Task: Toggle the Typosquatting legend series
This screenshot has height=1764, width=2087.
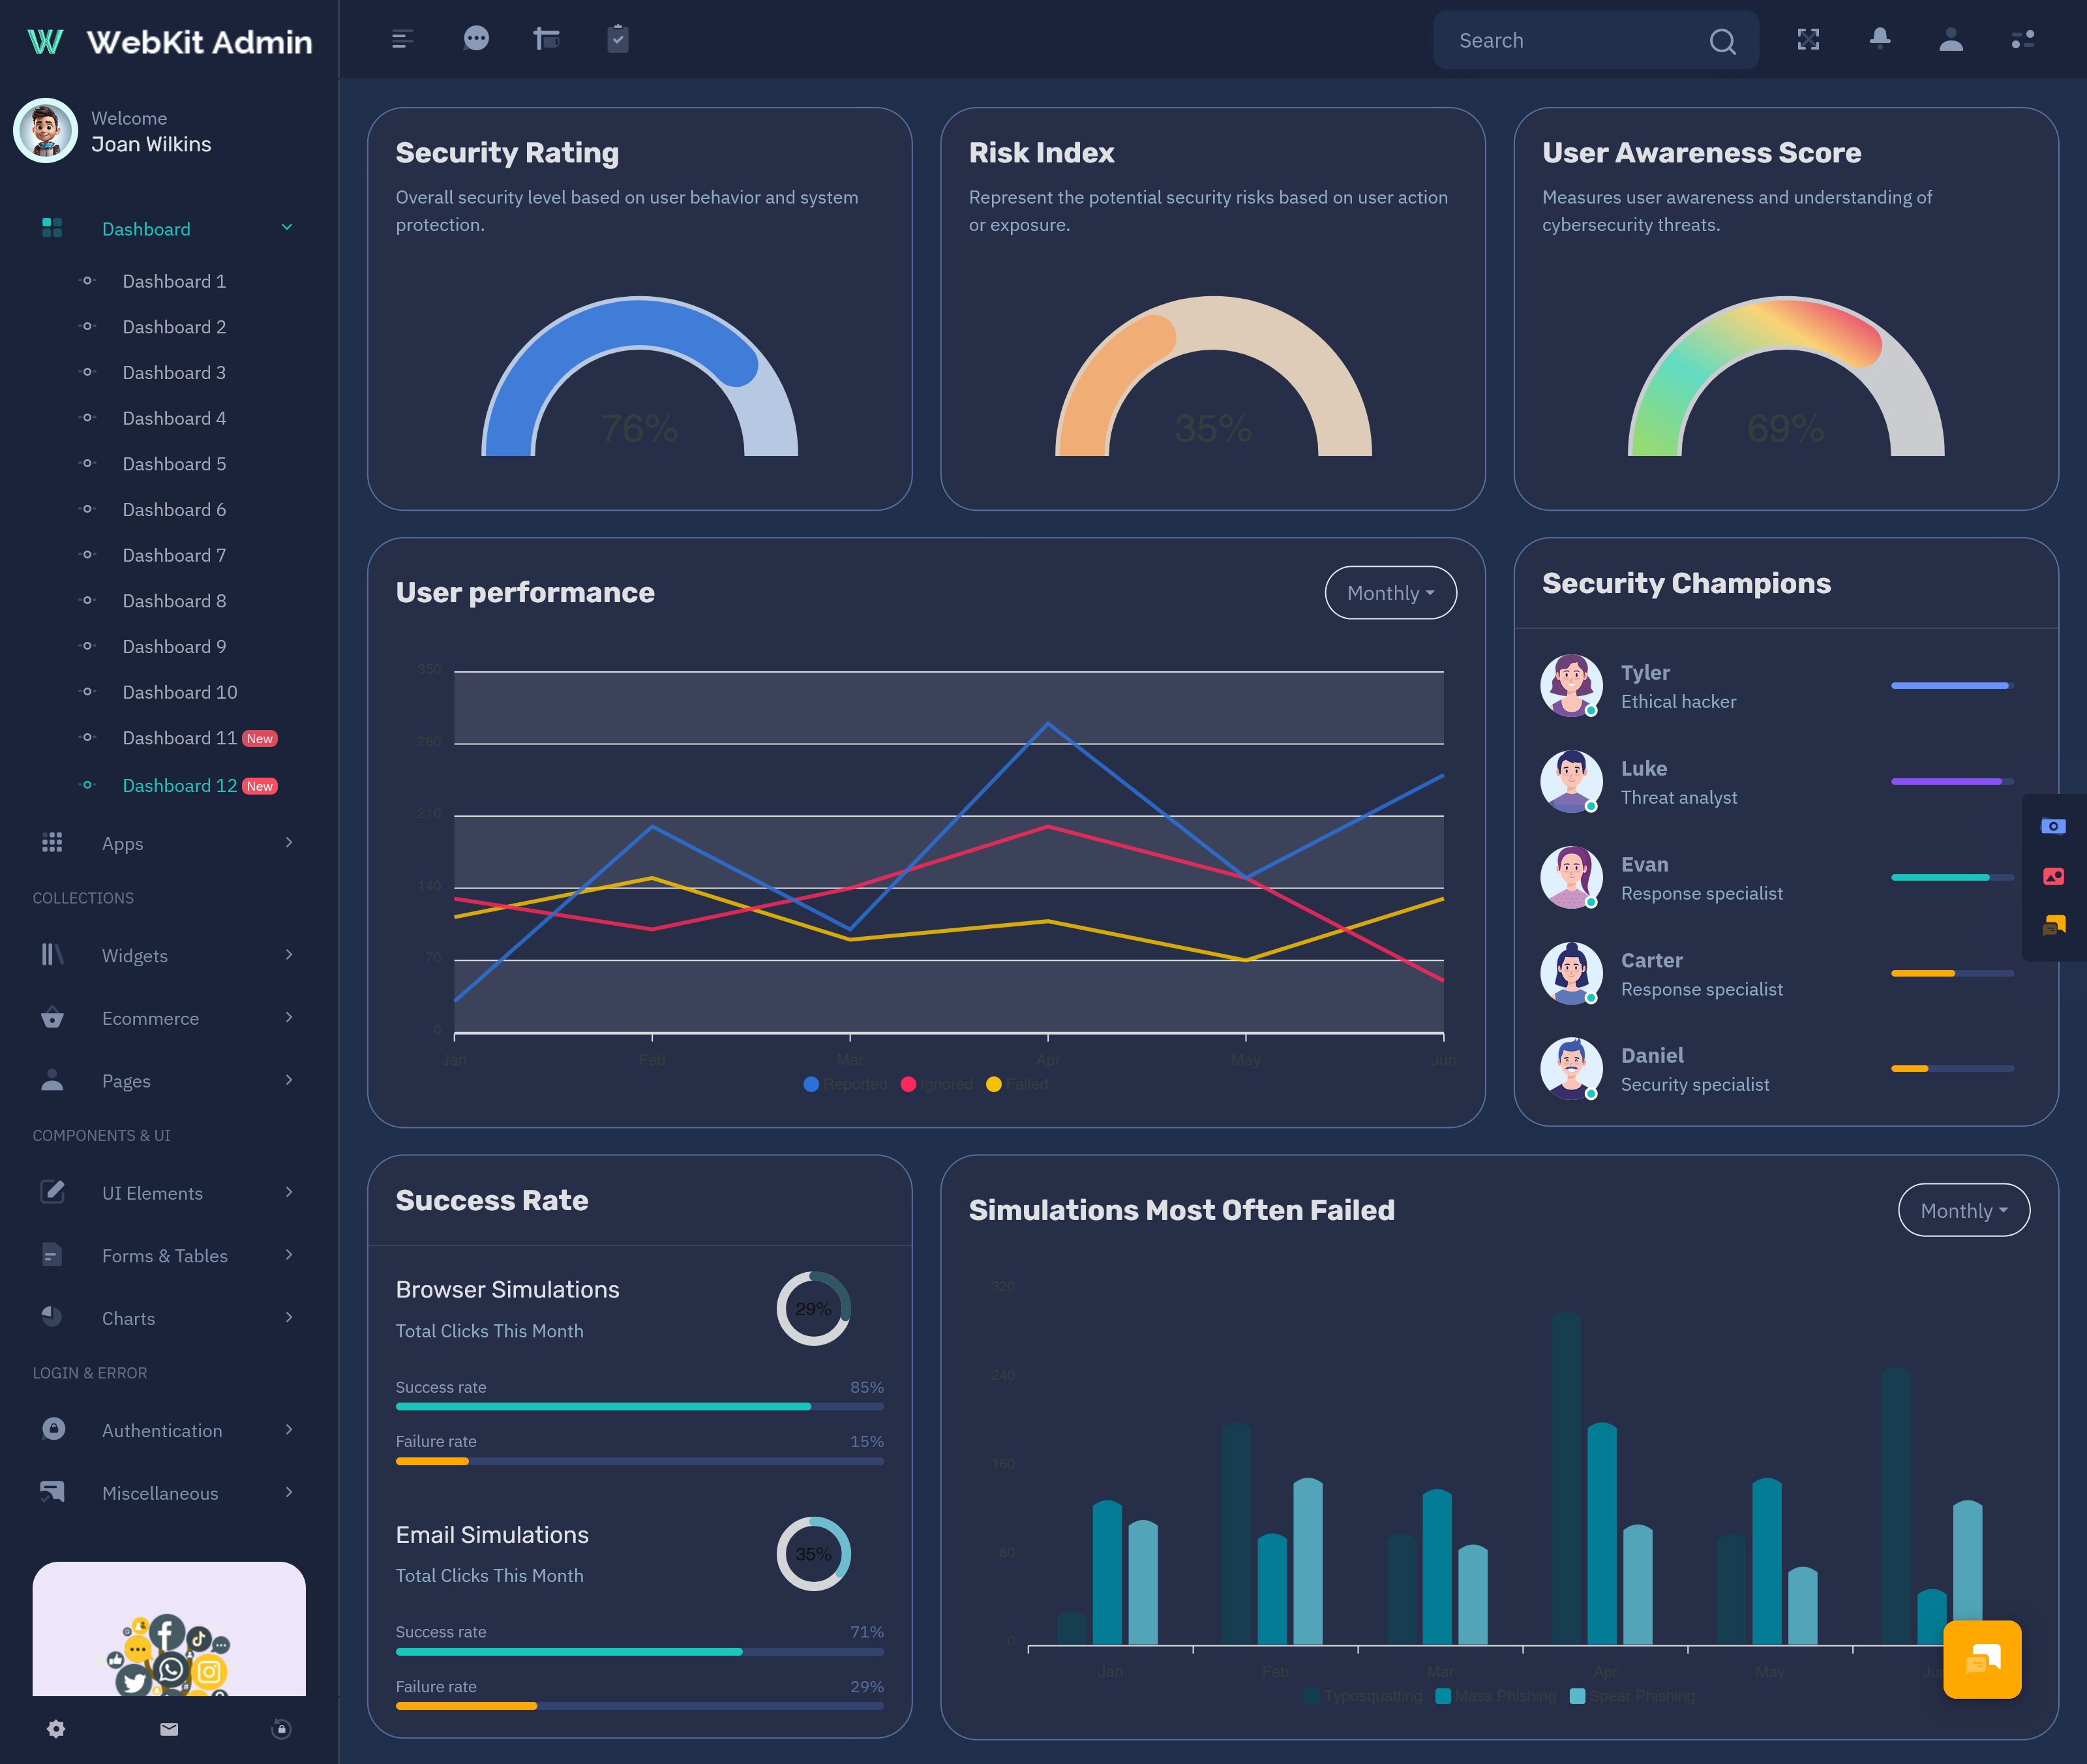Action: coord(1362,1696)
